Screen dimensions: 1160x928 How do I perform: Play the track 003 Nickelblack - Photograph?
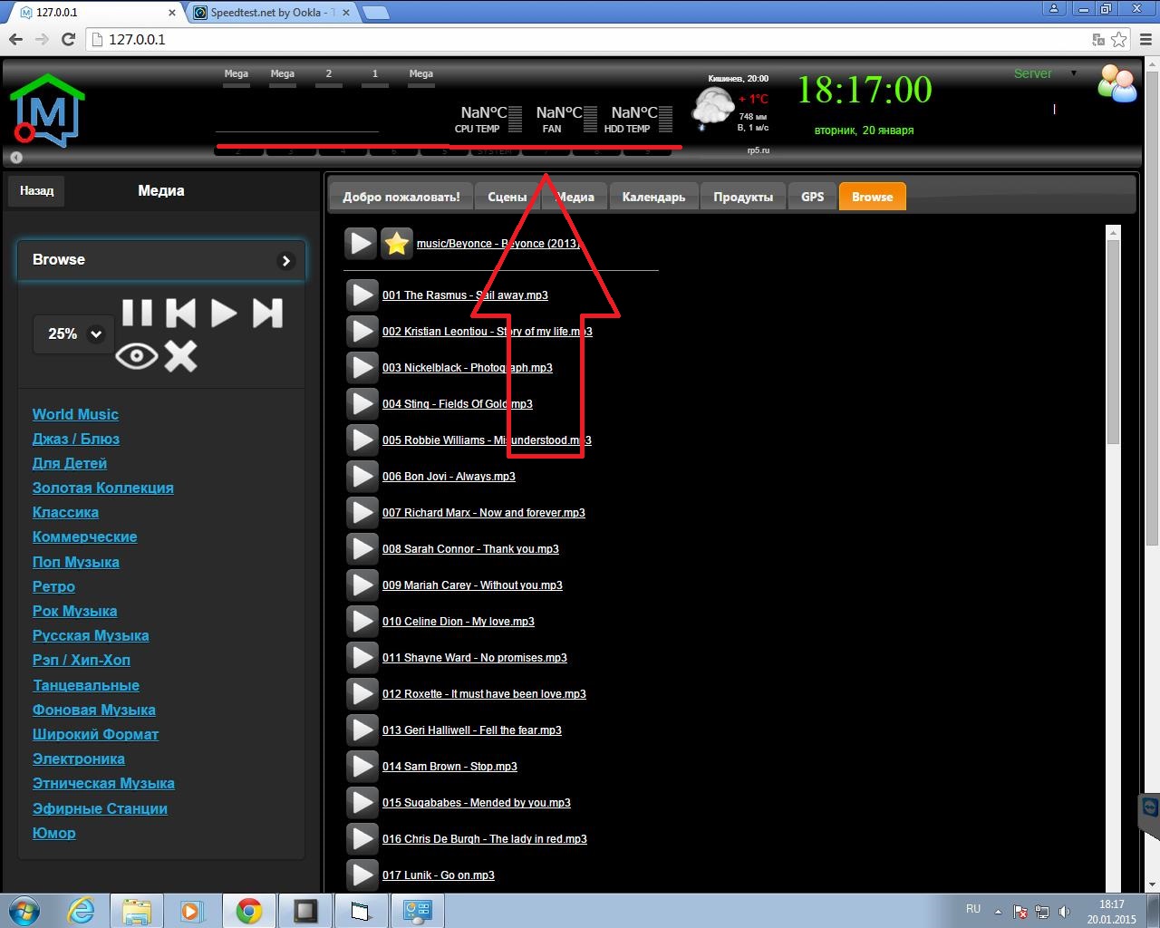click(x=362, y=367)
